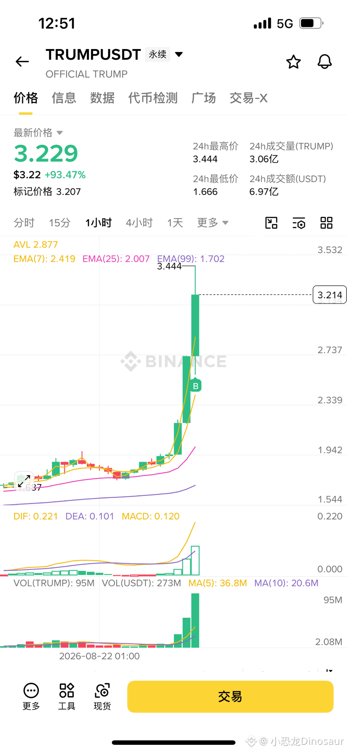This screenshot has height=752, width=347.
Task: Expand 更多 timeframe options
Action: (213, 222)
